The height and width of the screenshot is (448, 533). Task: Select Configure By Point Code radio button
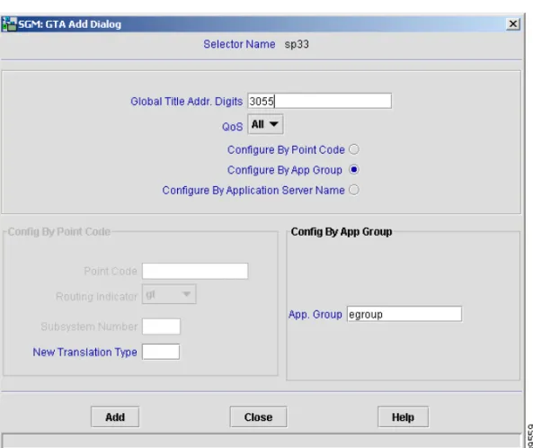pyautogui.click(x=354, y=149)
